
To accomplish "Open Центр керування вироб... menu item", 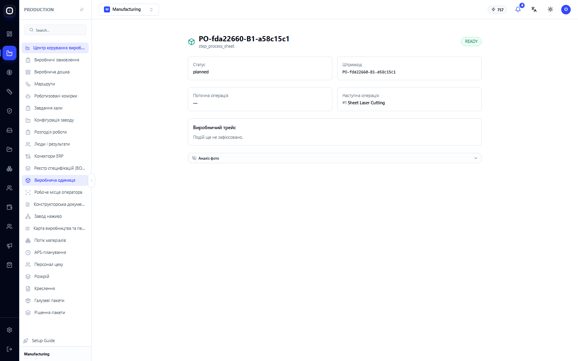I will coord(55,48).
